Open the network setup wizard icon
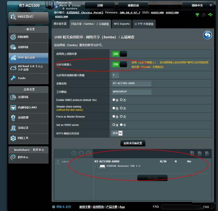This screenshot has width=218, height=211. click(x=13, y=17)
